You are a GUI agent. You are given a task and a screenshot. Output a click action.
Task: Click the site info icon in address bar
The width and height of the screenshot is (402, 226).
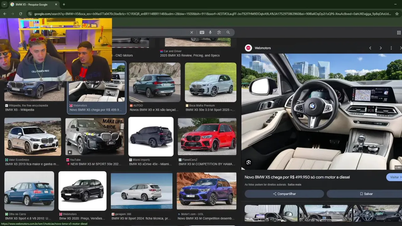click(30, 14)
